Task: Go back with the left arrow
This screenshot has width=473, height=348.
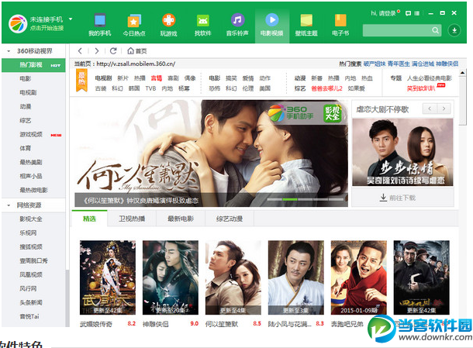Action: [x=80, y=51]
